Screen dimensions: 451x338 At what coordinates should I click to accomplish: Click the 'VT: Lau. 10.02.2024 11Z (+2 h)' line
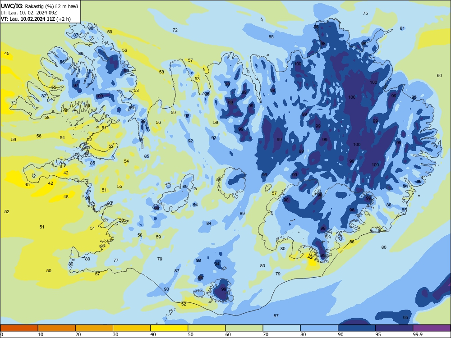(x=36, y=19)
